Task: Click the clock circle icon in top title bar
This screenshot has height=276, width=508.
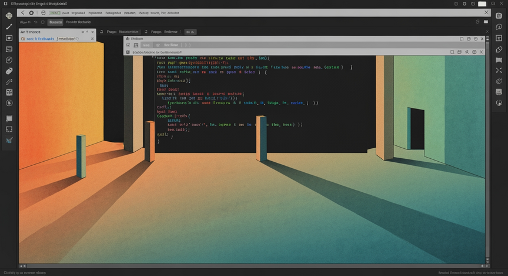Action: pyautogui.click(x=493, y=4)
